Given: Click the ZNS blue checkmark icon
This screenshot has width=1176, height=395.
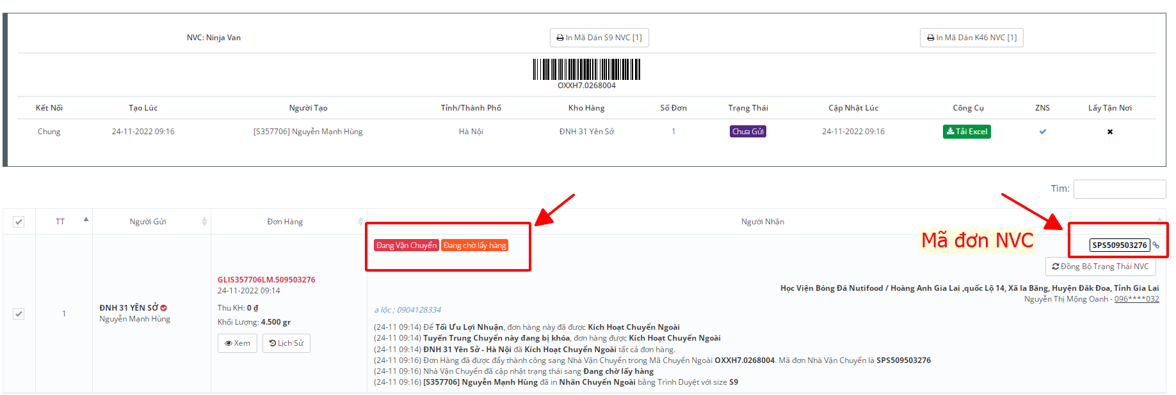Looking at the screenshot, I should pos(1043,132).
